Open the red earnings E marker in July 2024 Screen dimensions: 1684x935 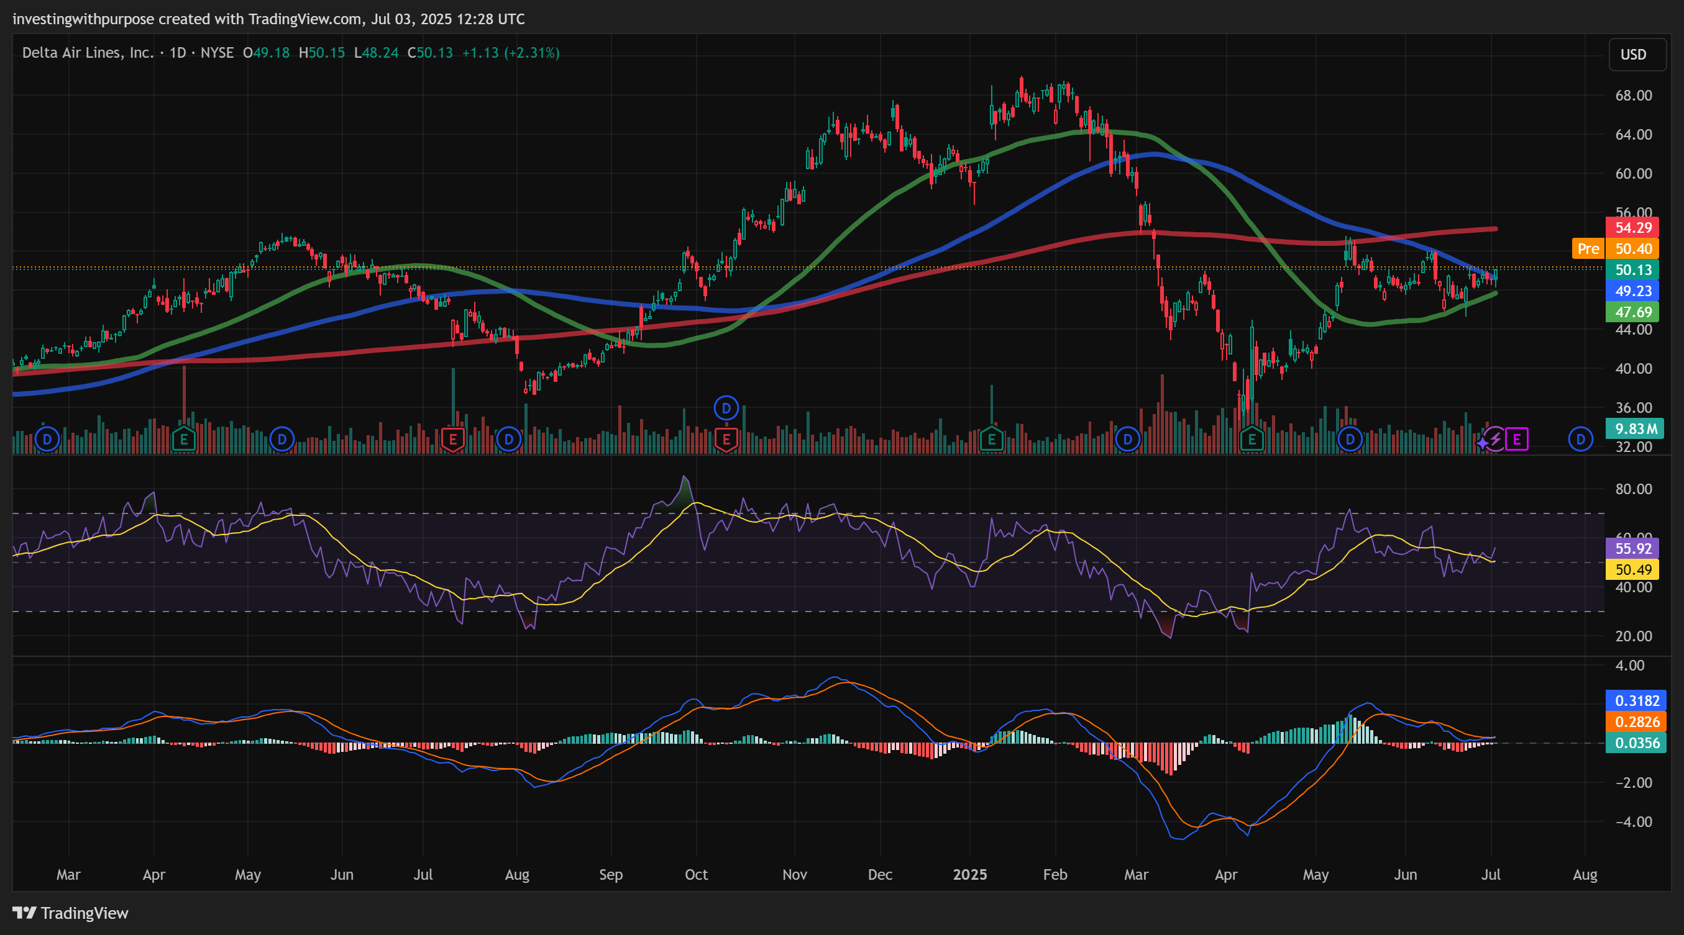click(x=453, y=440)
